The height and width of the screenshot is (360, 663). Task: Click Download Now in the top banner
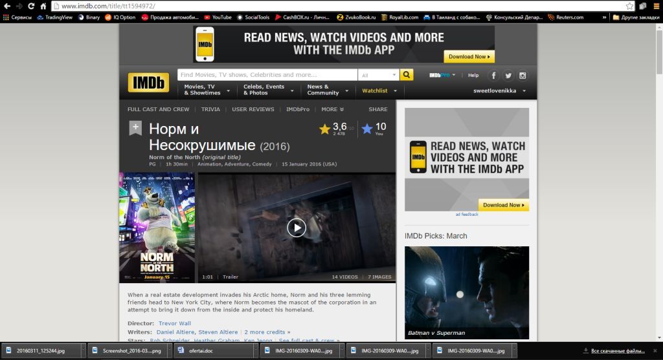click(x=469, y=57)
